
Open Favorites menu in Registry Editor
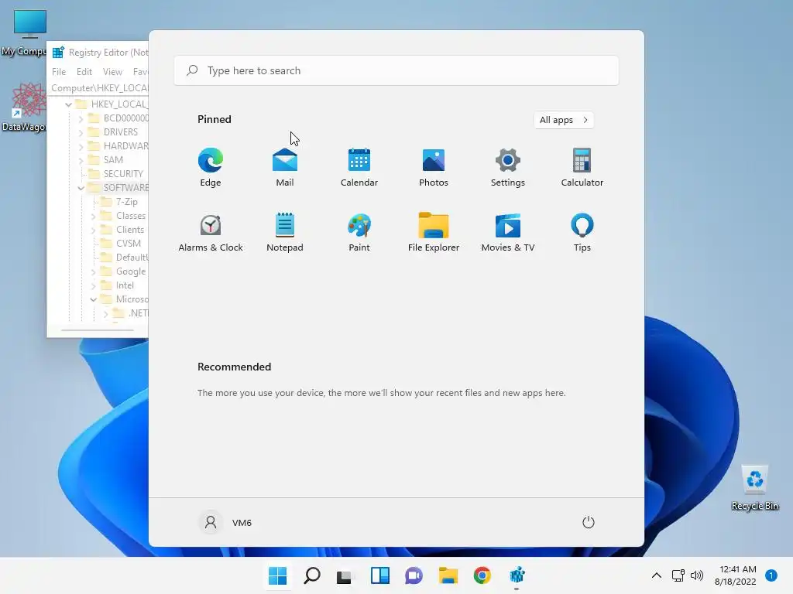click(x=140, y=72)
